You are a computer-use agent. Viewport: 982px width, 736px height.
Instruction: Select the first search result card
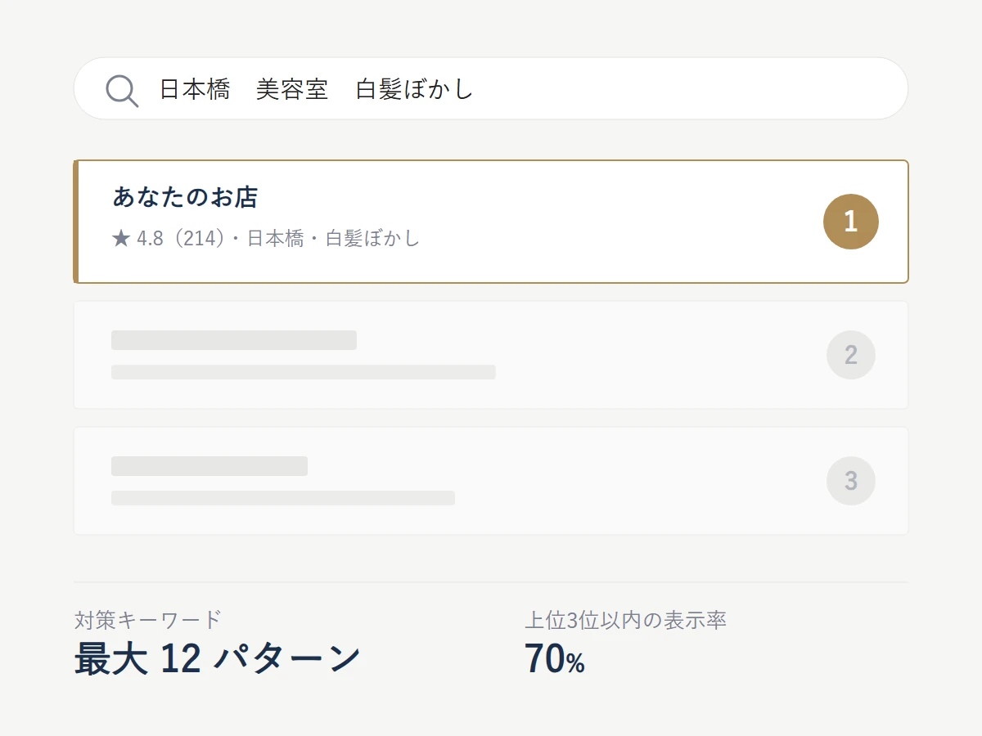pyautogui.click(x=491, y=222)
